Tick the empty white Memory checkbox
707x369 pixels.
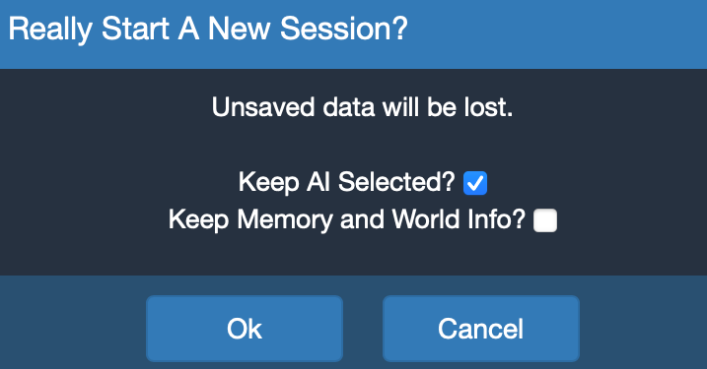click(x=545, y=220)
